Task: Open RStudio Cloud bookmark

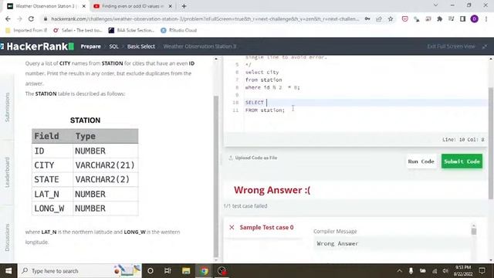Action: click(x=178, y=30)
